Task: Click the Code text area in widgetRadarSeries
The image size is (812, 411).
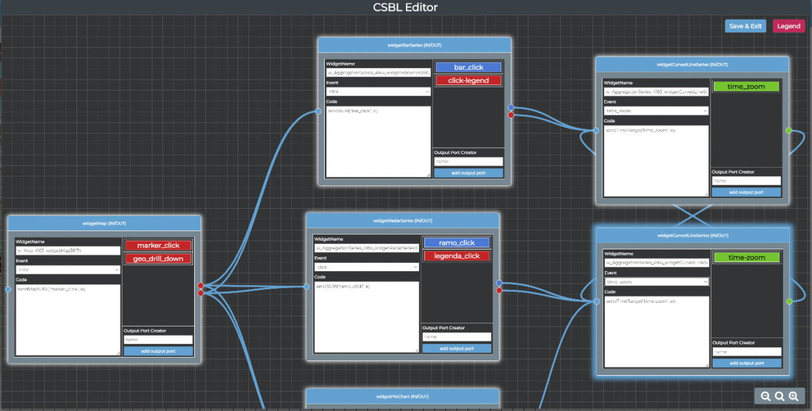Action: 366,315
